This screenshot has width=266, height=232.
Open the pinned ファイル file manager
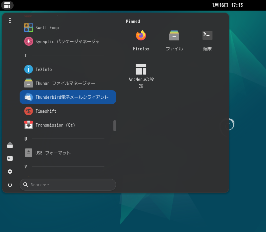tap(174, 39)
